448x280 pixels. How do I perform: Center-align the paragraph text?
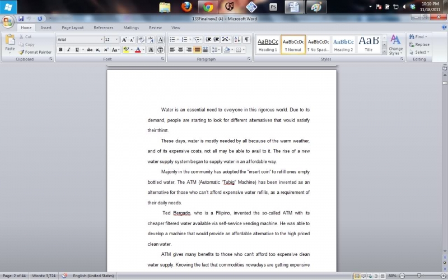click(x=181, y=50)
